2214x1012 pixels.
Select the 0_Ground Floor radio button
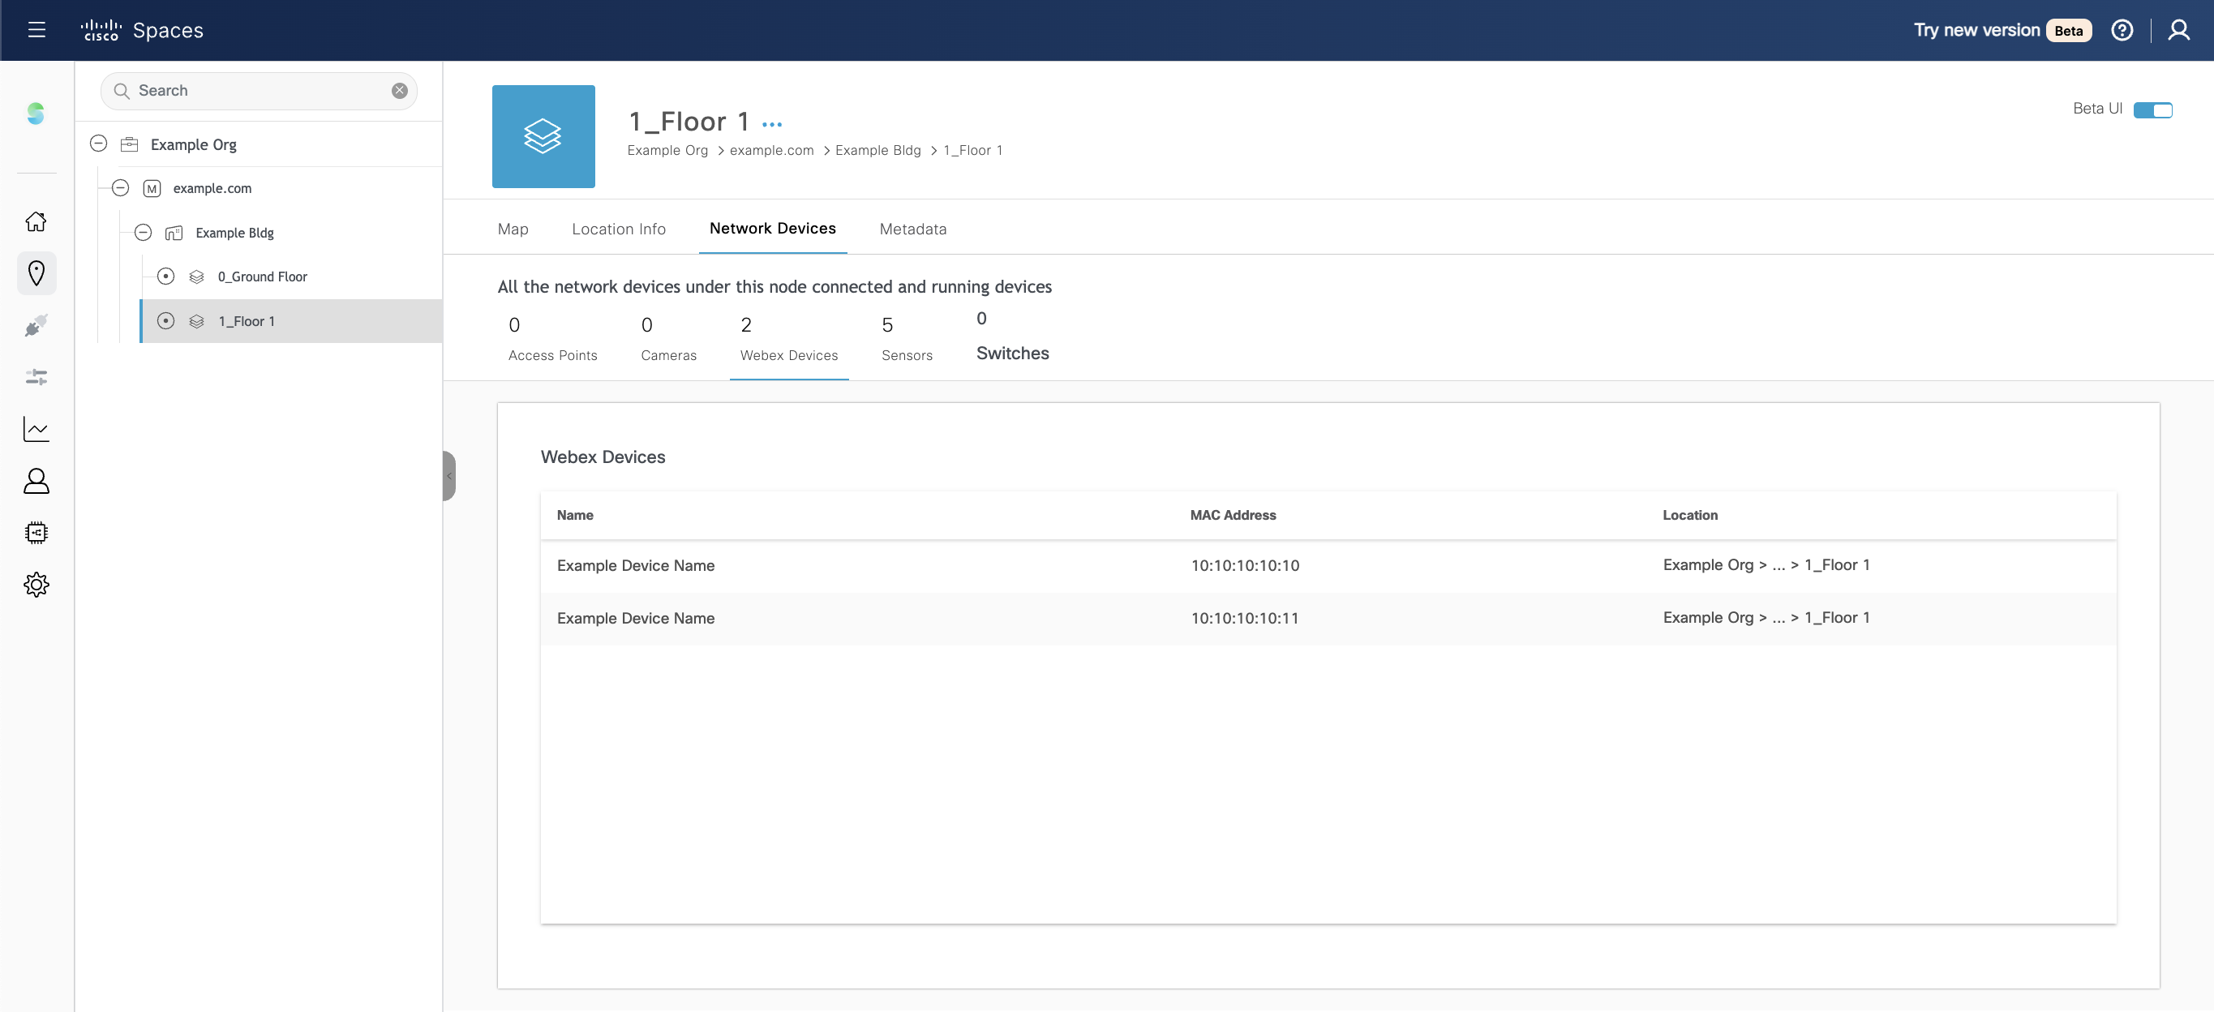(166, 277)
